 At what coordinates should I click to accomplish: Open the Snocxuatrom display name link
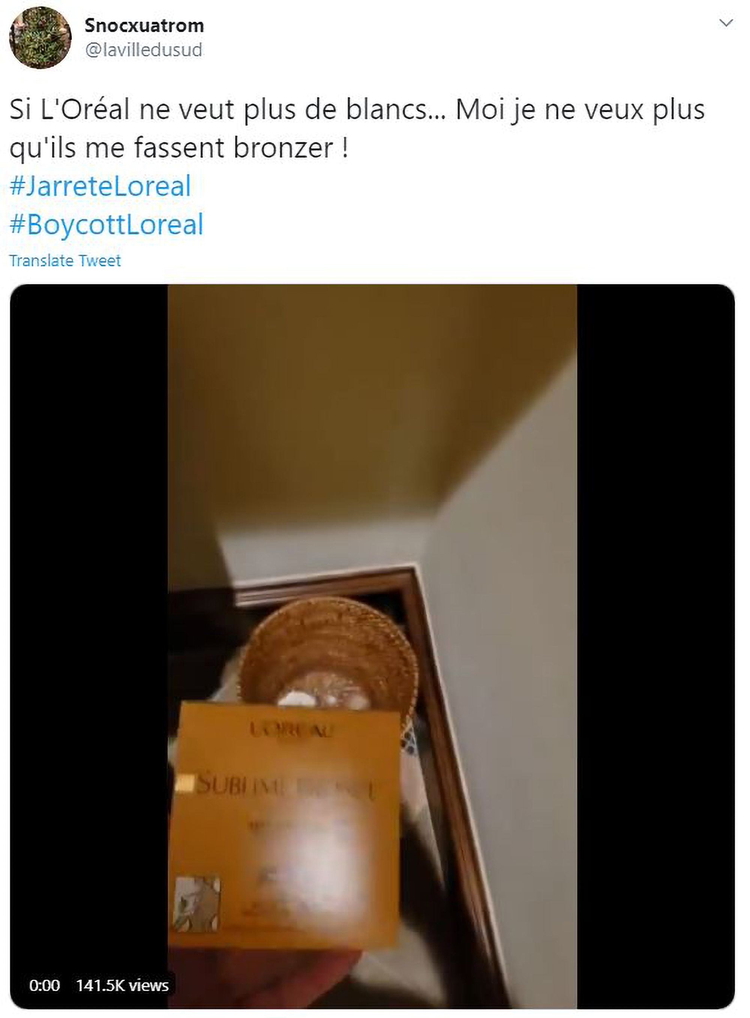[x=144, y=26]
